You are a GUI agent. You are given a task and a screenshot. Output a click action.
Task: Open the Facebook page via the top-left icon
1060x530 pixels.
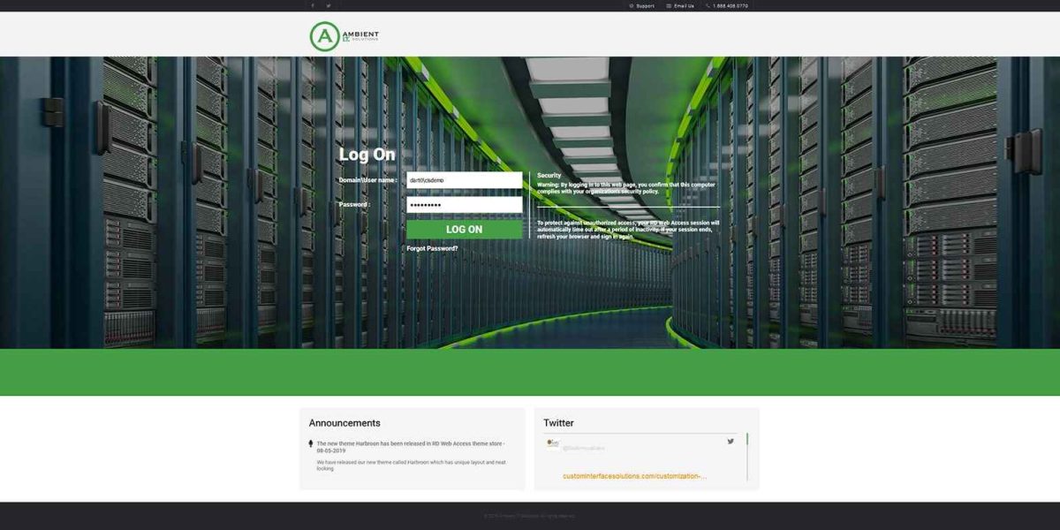pos(313,5)
